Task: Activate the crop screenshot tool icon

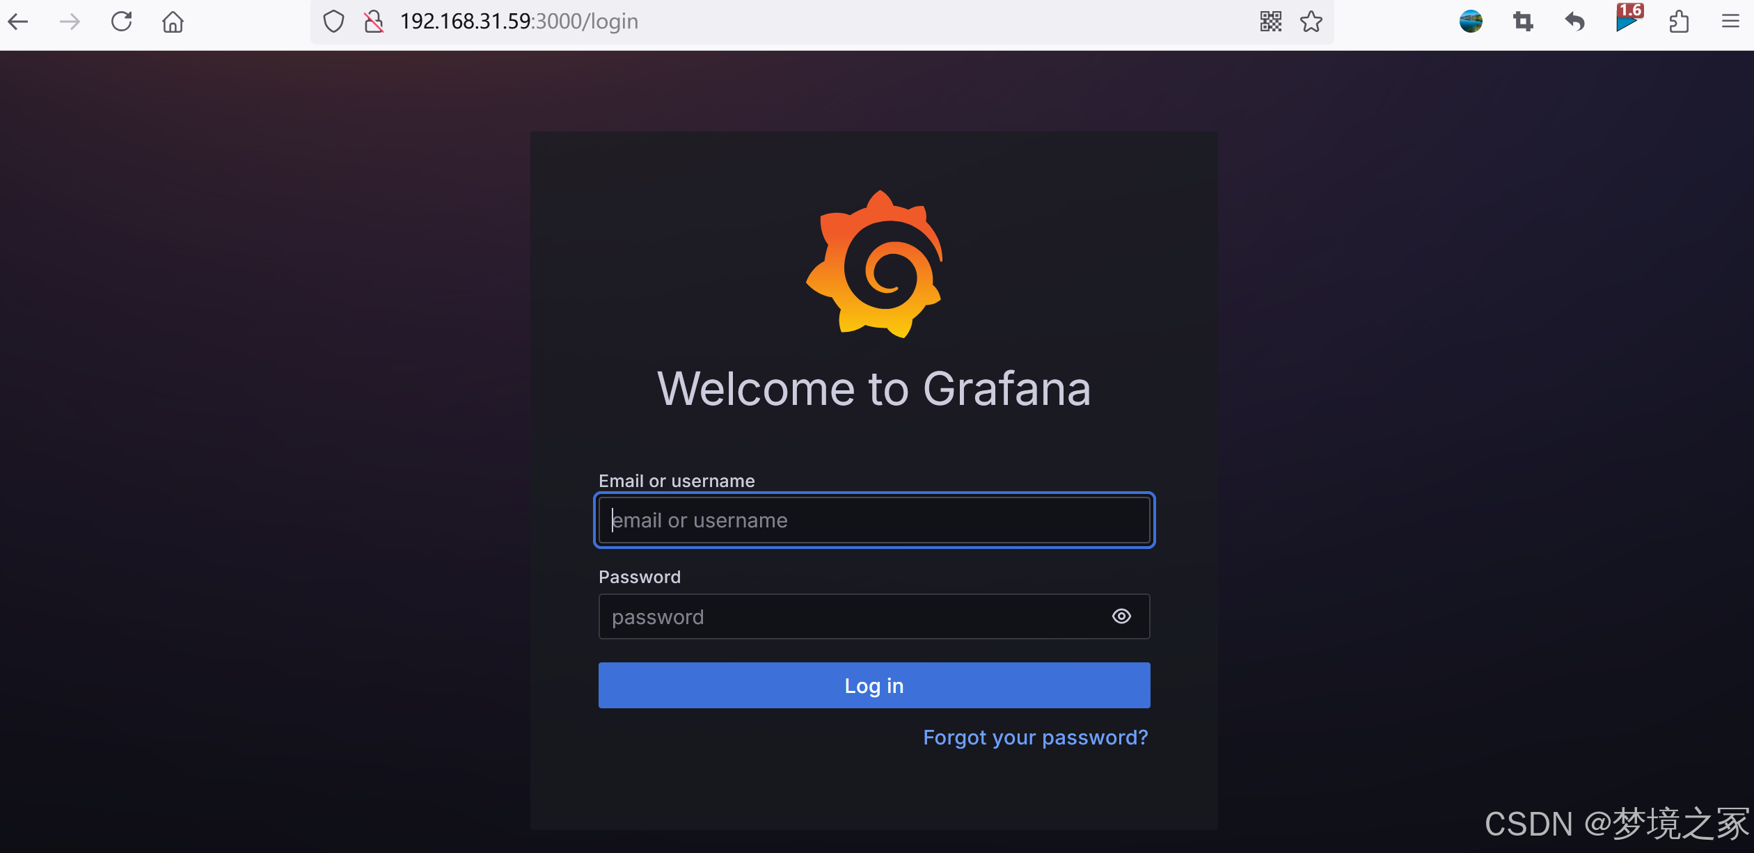Action: click(x=1523, y=22)
